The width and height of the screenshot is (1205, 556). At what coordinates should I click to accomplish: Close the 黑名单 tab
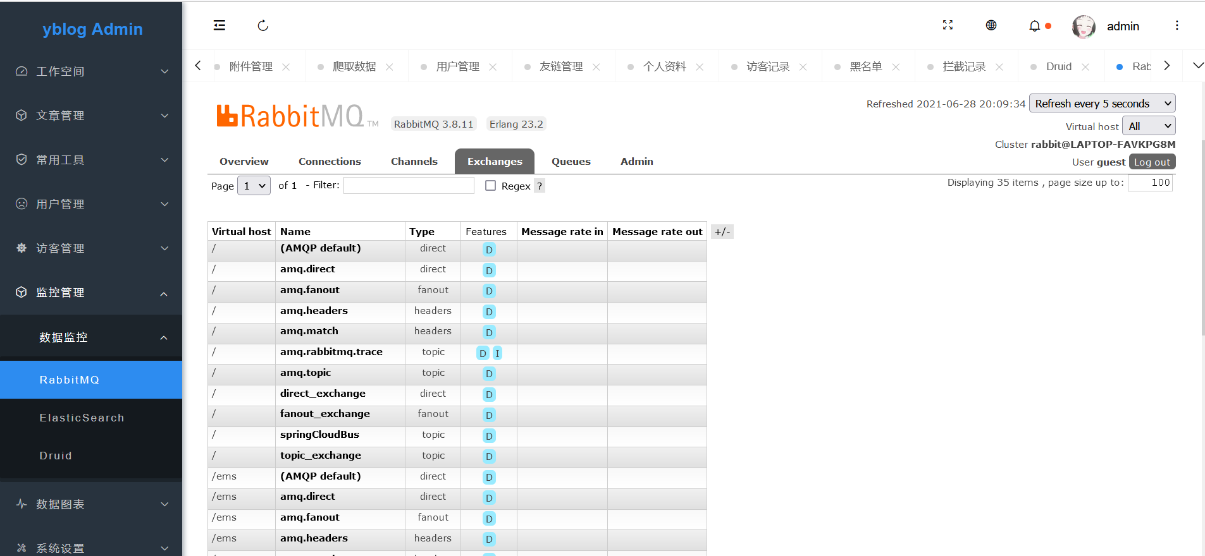coord(896,67)
